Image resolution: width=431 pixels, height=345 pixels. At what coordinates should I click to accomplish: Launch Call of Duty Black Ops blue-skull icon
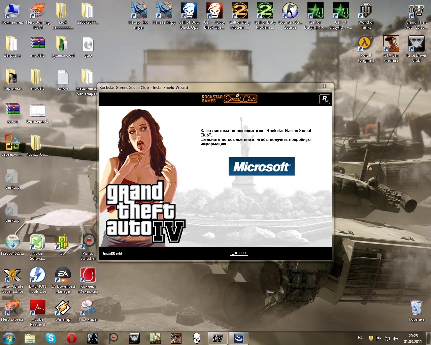pos(189,15)
